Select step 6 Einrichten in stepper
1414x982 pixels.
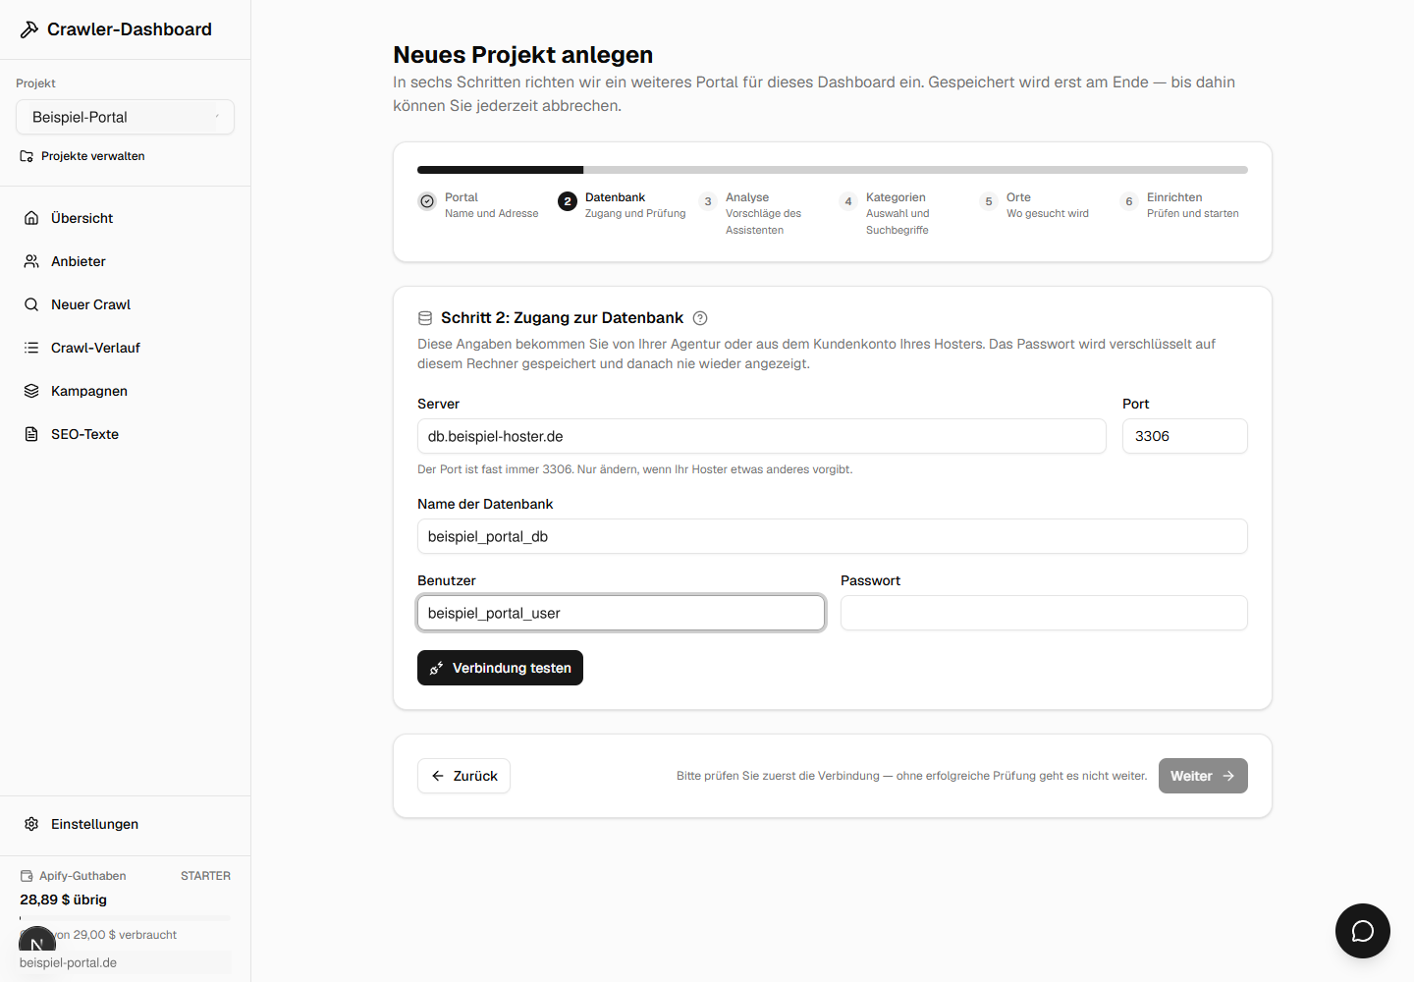coord(1179,205)
